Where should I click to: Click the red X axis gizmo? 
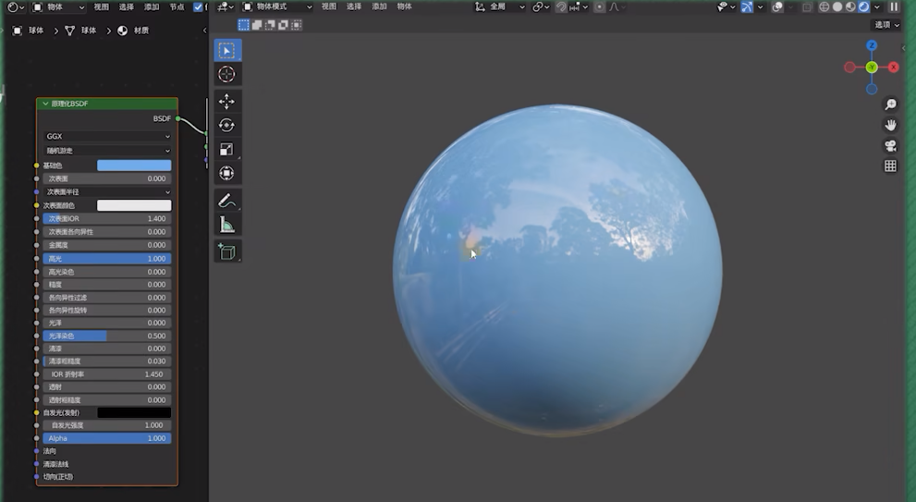tap(893, 67)
